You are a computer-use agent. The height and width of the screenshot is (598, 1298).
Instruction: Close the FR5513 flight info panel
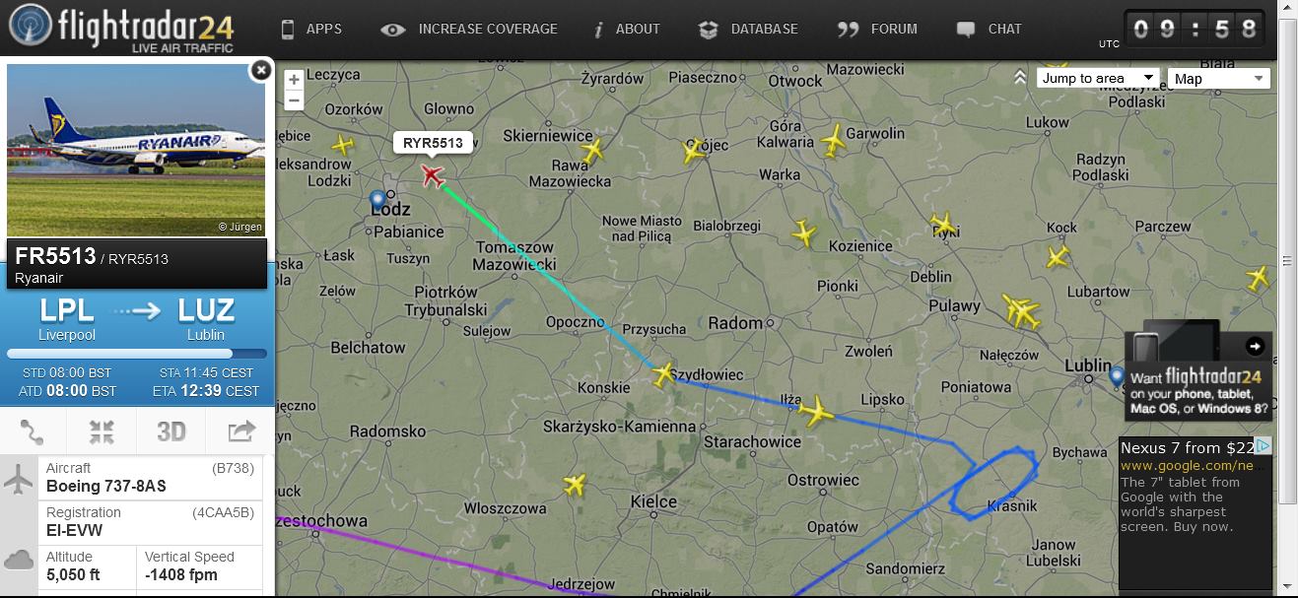coord(260,70)
